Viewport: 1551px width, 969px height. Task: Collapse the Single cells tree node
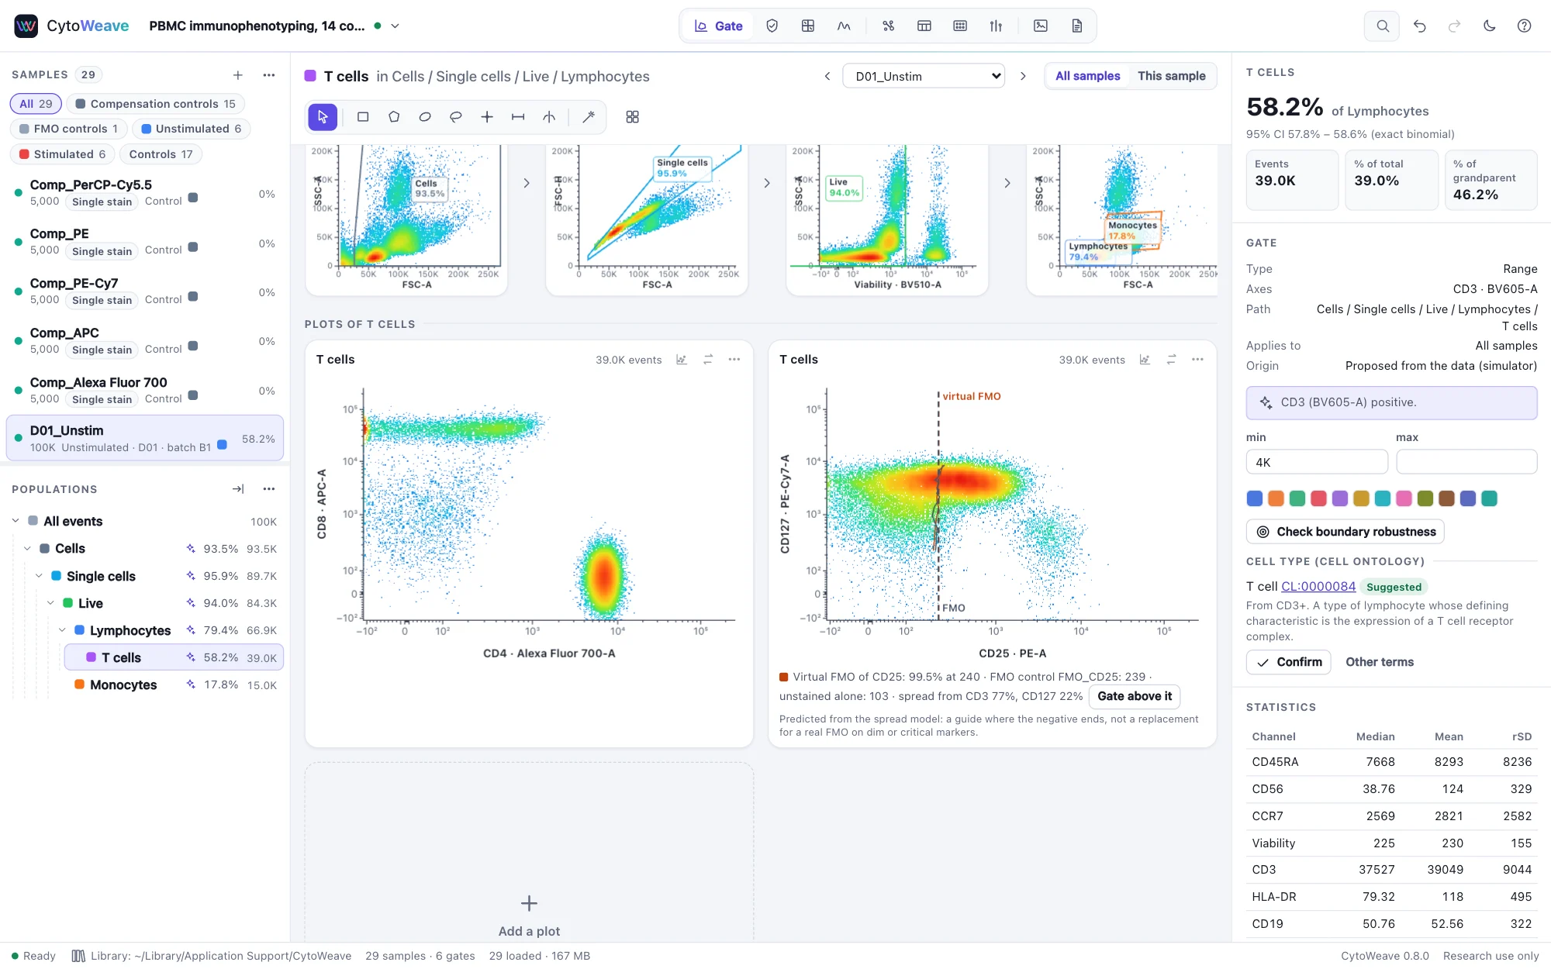tap(39, 576)
